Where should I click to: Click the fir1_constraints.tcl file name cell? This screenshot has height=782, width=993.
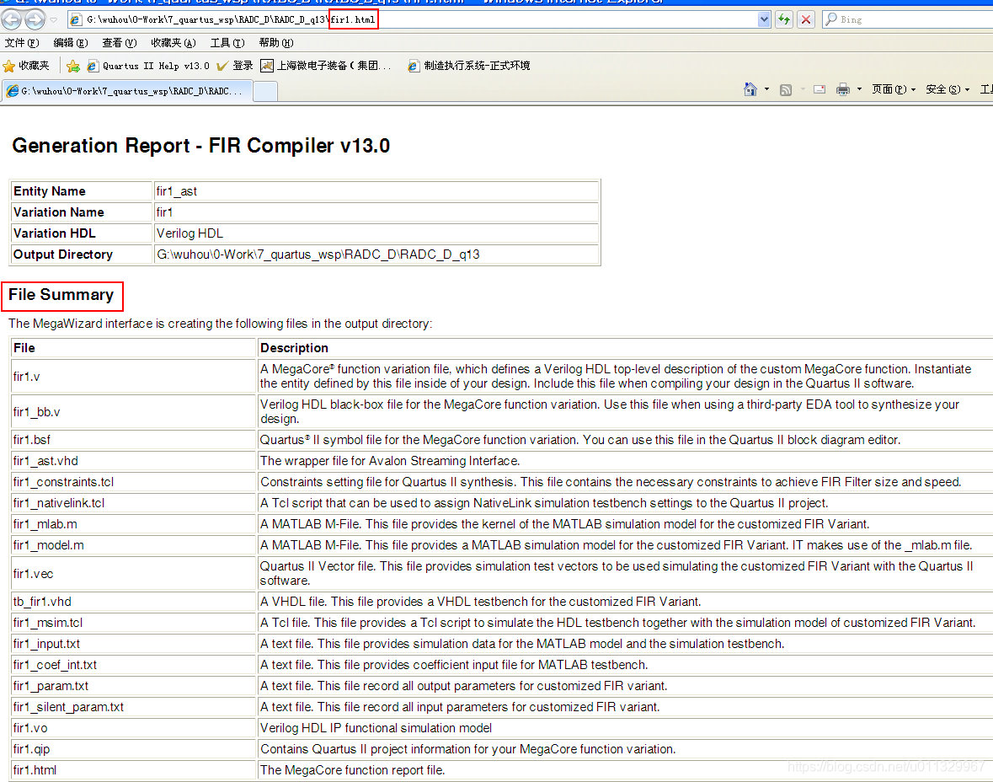click(133, 482)
